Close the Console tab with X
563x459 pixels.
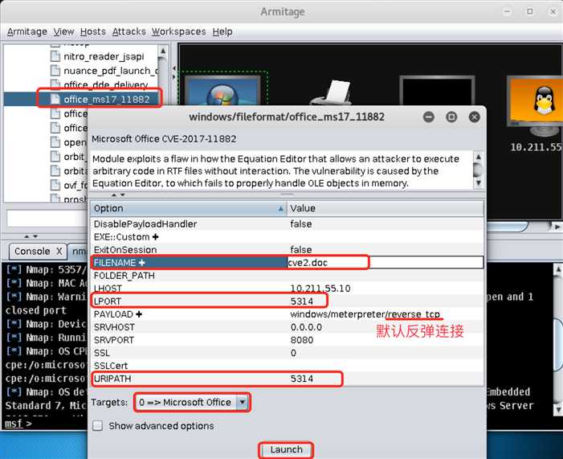coord(59,251)
